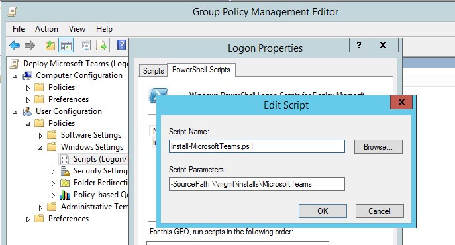The height and width of the screenshot is (245, 455).
Task: Click the Up one level folder icon
Action: [50, 45]
